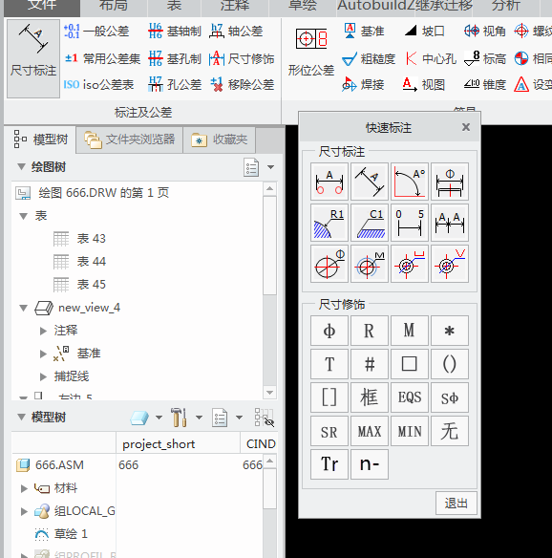Image resolution: width=552 pixels, height=558 pixels.
Task: Open the 基孔制 hole-basis fit tool
Action: coord(175,58)
